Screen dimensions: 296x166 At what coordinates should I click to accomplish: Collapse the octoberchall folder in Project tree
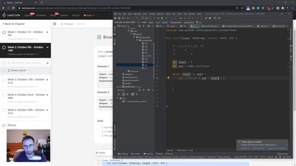point(137,40)
